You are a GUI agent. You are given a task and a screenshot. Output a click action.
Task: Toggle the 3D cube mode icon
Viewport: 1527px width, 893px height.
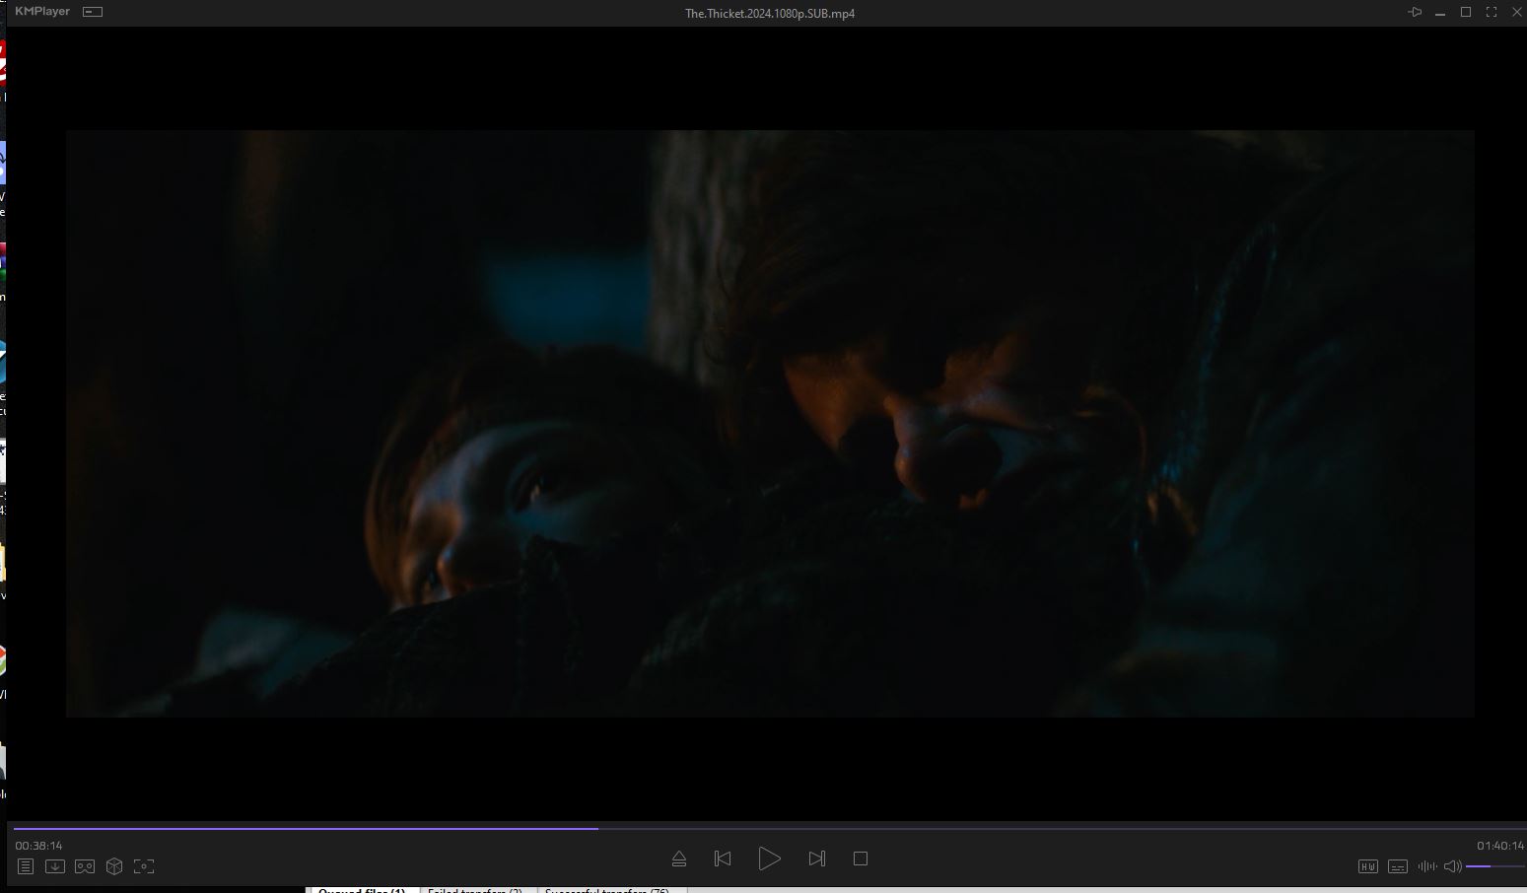coord(114,866)
